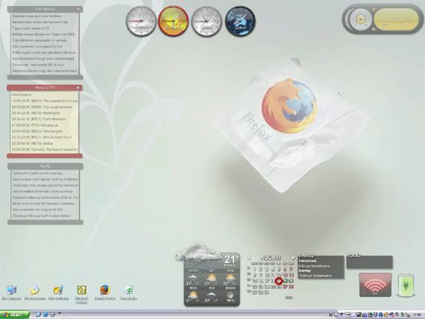Viewport: 425px width, 319px height.
Task: Go to next month in the calendar widget
Action: pyautogui.click(x=293, y=258)
